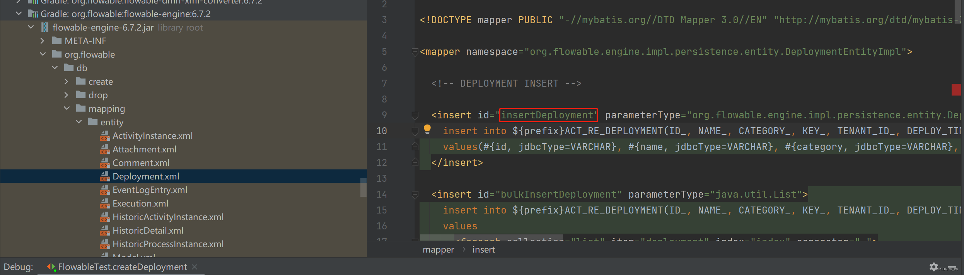Collapse the mapping folder
964x275 pixels.
click(67, 108)
